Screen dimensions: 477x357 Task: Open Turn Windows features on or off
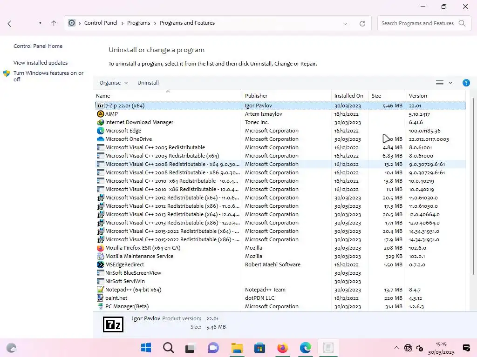(48, 76)
